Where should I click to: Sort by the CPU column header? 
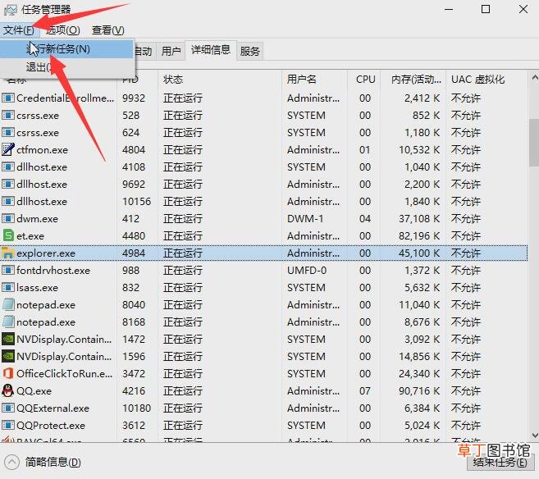(364, 80)
